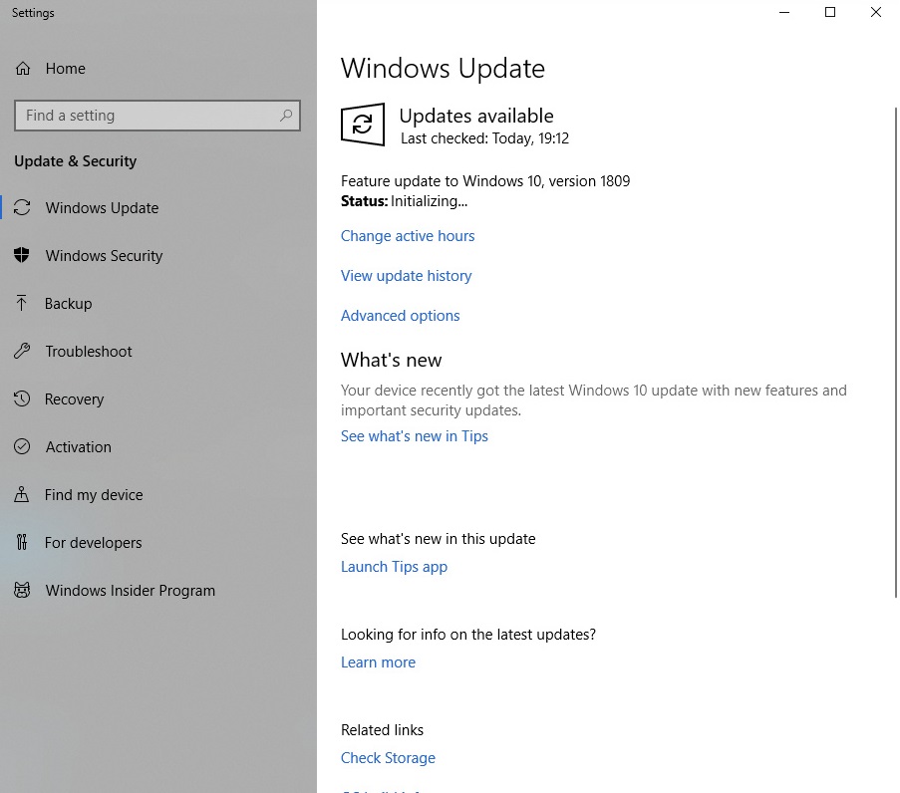Click the Activation checkmark circle icon
The height and width of the screenshot is (793, 900).
point(22,447)
